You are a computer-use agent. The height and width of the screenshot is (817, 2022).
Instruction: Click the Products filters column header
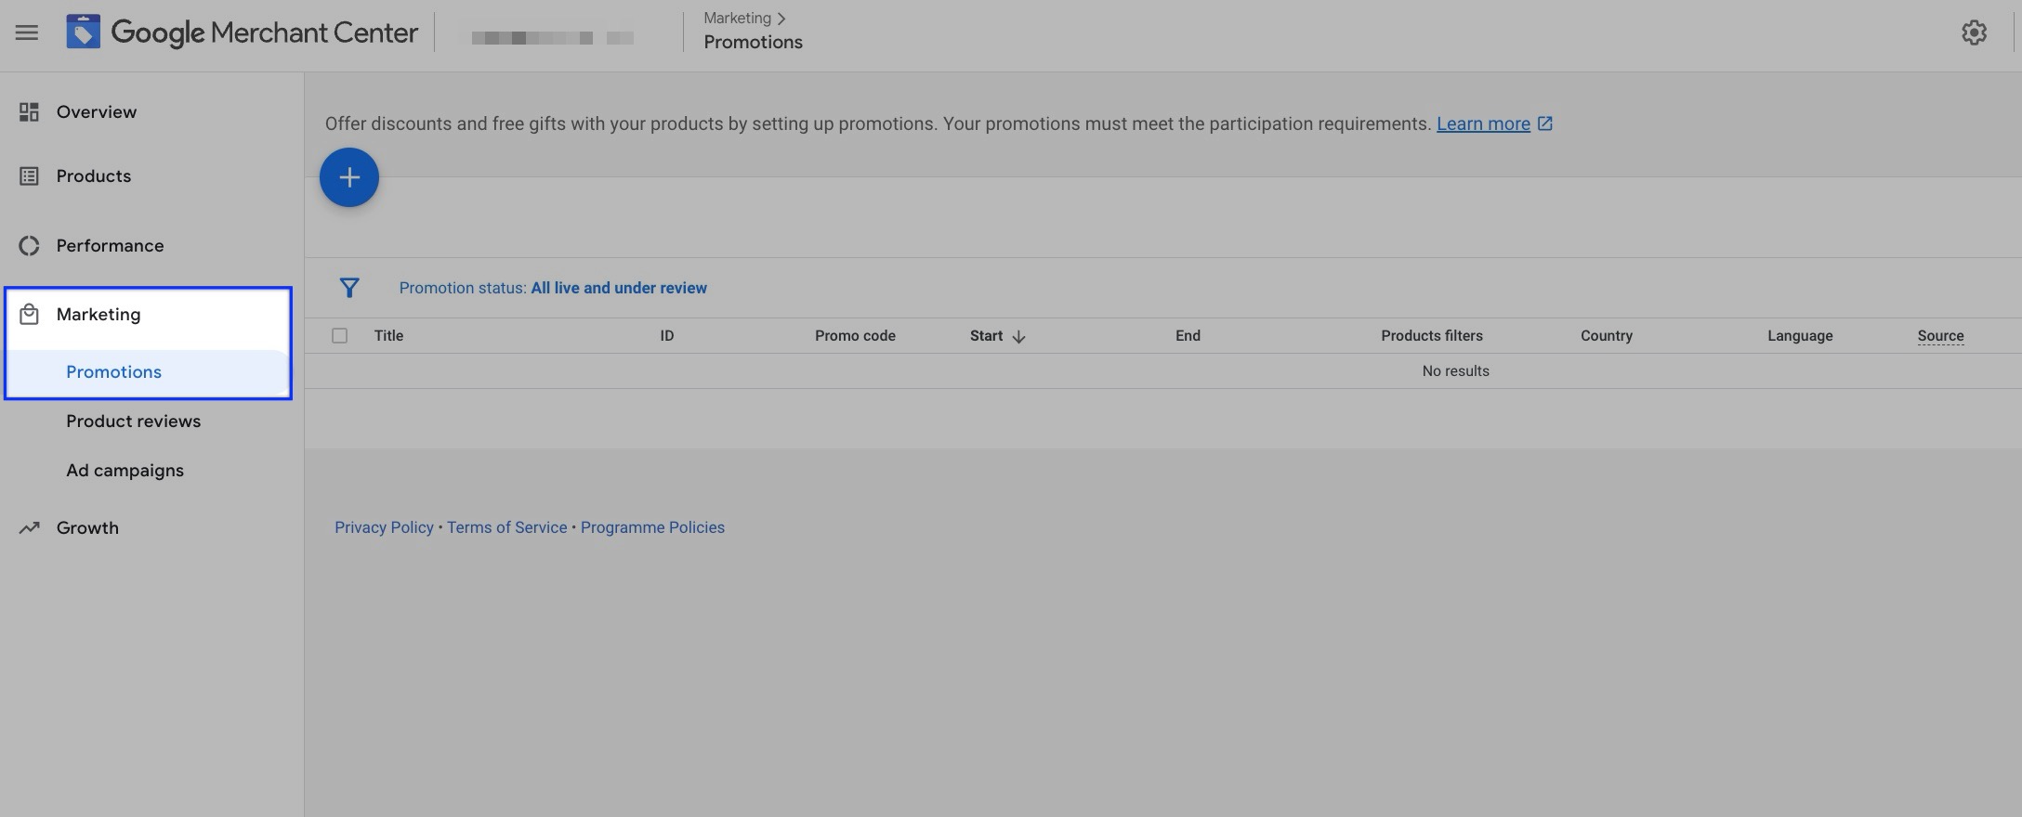[x=1431, y=336]
